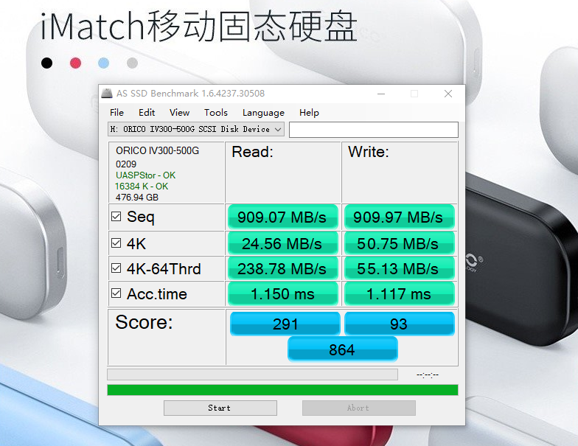Click the empty gray progress bar
Screen dimensions: 578x446
(x=252, y=374)
